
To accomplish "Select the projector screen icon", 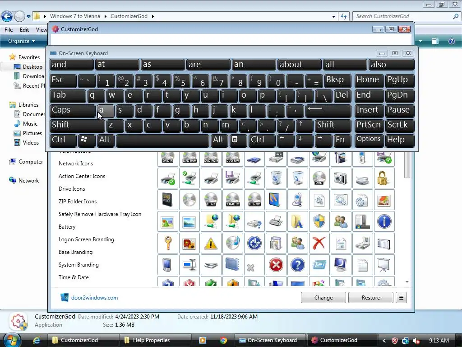I will (x=384, y=265).
